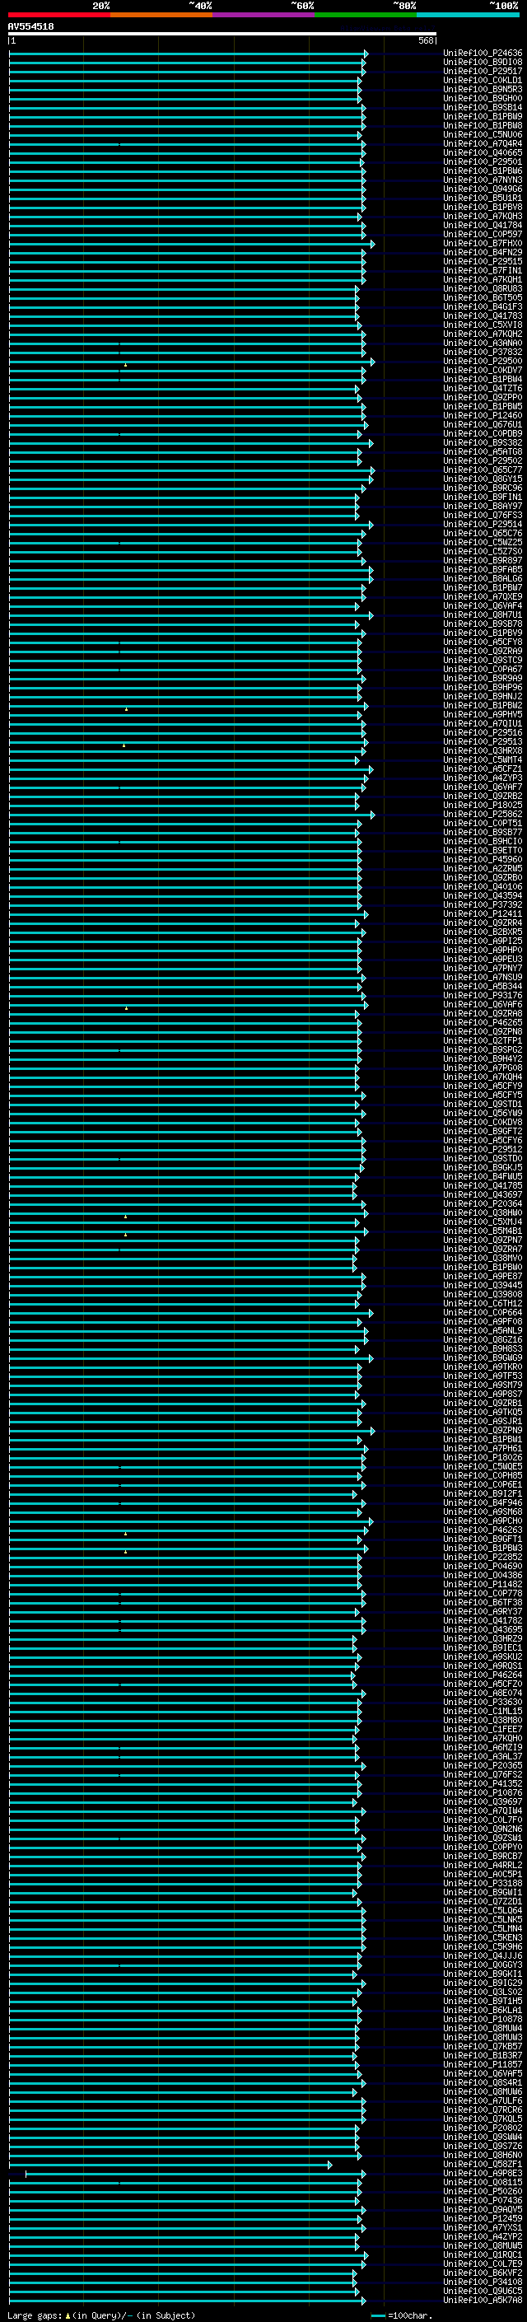Click UniRef100_Q0GGY3 label

(483, 1965)
